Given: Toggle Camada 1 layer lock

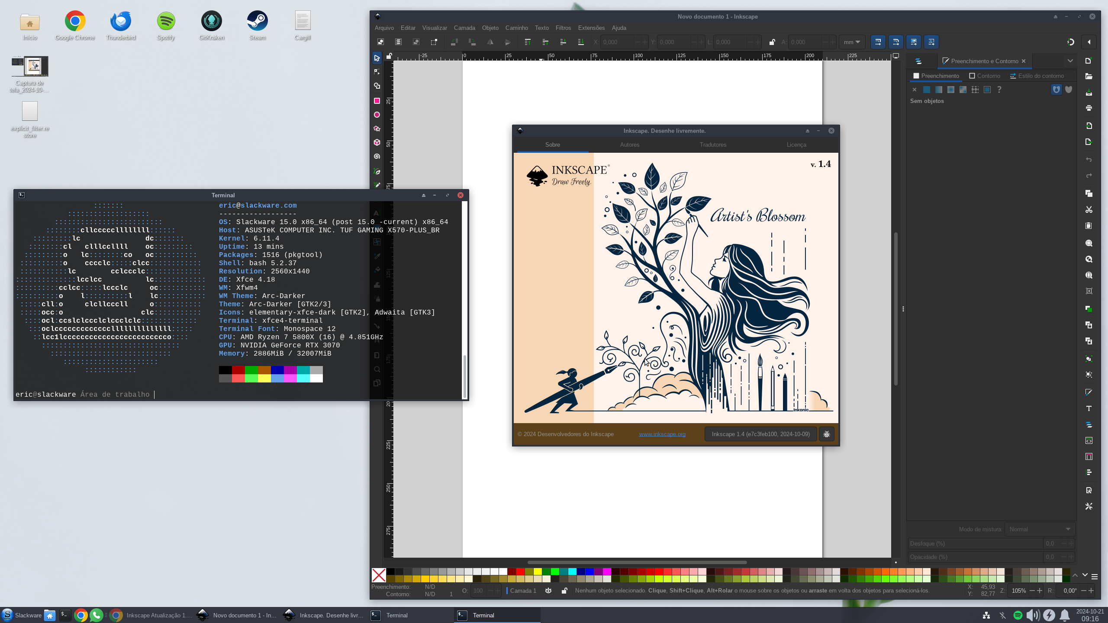Looking at the screenshot, I should tap(564, 591).
